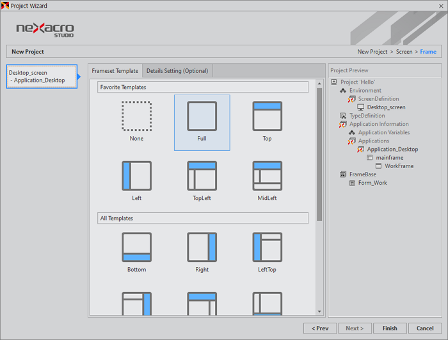Switch to Details Setting (Optional) tab

coord(177,71)
